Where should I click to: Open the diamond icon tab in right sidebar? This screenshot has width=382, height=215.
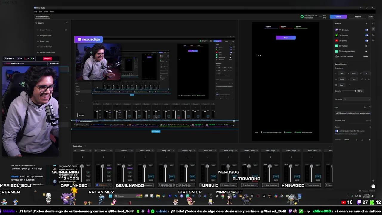(373, 24)
